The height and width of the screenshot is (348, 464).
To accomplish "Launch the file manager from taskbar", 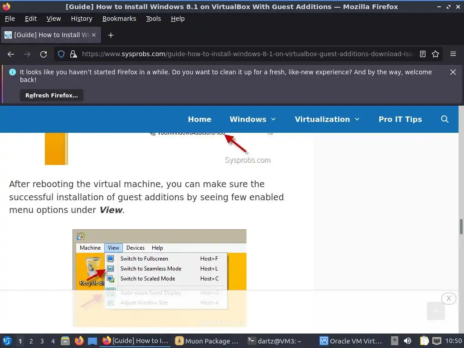I will (65, 341).
